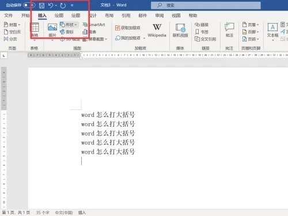Open Customize Quick Access Toolbar dropdown
Image resolution: width=288 pixels, height=216 pixels.
(x=72, y=6)
